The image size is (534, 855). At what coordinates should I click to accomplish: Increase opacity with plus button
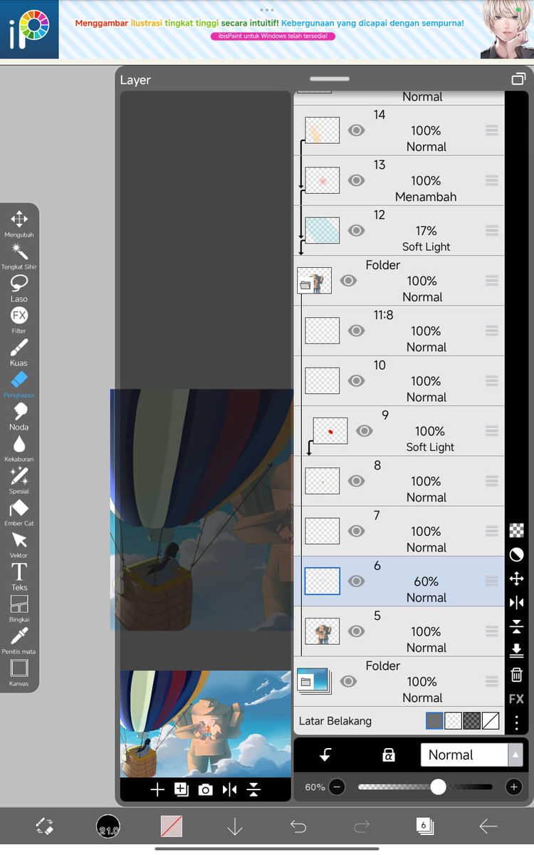tap(513, 787)
